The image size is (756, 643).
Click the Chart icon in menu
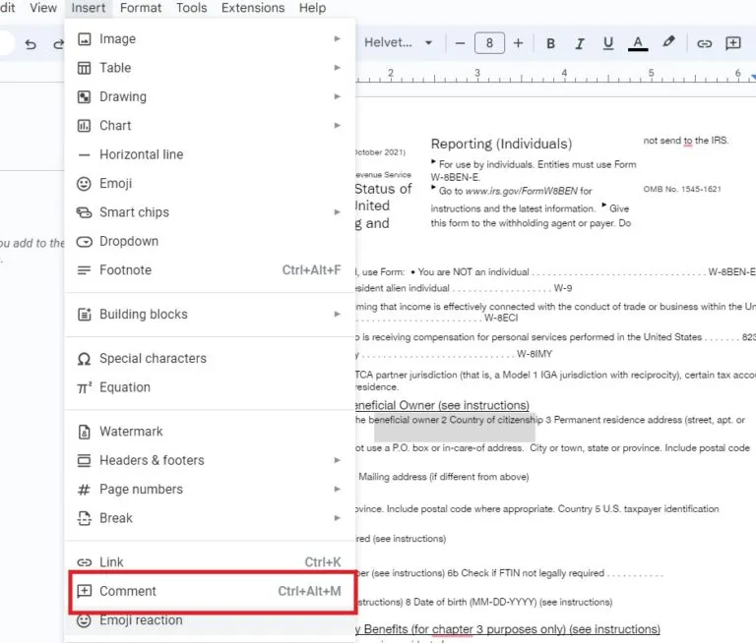coord(85,126)
